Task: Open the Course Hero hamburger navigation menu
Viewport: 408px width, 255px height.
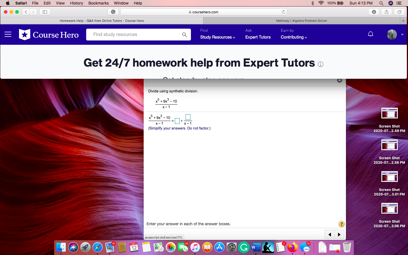Action: (8, 34)
